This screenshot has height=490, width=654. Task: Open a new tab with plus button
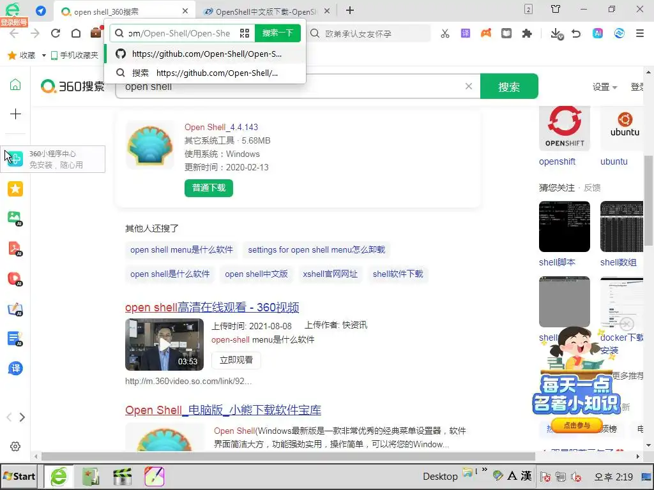pos(350,10)
